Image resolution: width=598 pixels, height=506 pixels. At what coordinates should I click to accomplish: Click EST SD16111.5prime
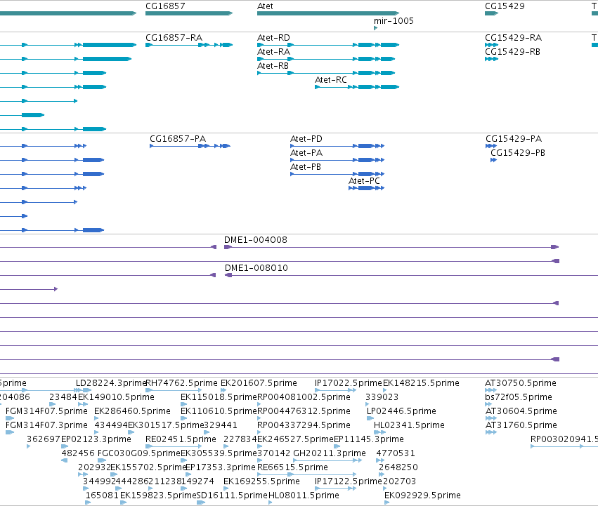pos(232,495)
